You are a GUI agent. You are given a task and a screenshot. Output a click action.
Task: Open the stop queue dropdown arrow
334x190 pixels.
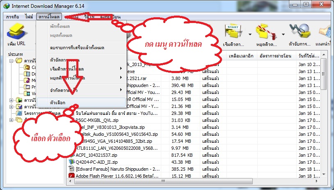pyautogui.click(x=283, y=34)
